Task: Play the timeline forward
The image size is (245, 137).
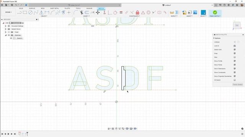Action: tap(8, 134)
